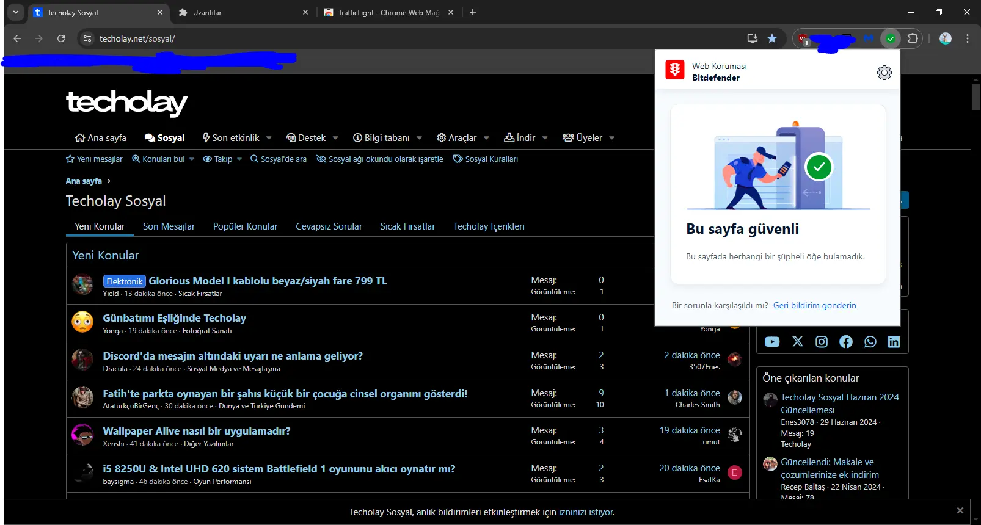Dismiss the notification permission bar
981x525 pixels.
click(960, 510)
